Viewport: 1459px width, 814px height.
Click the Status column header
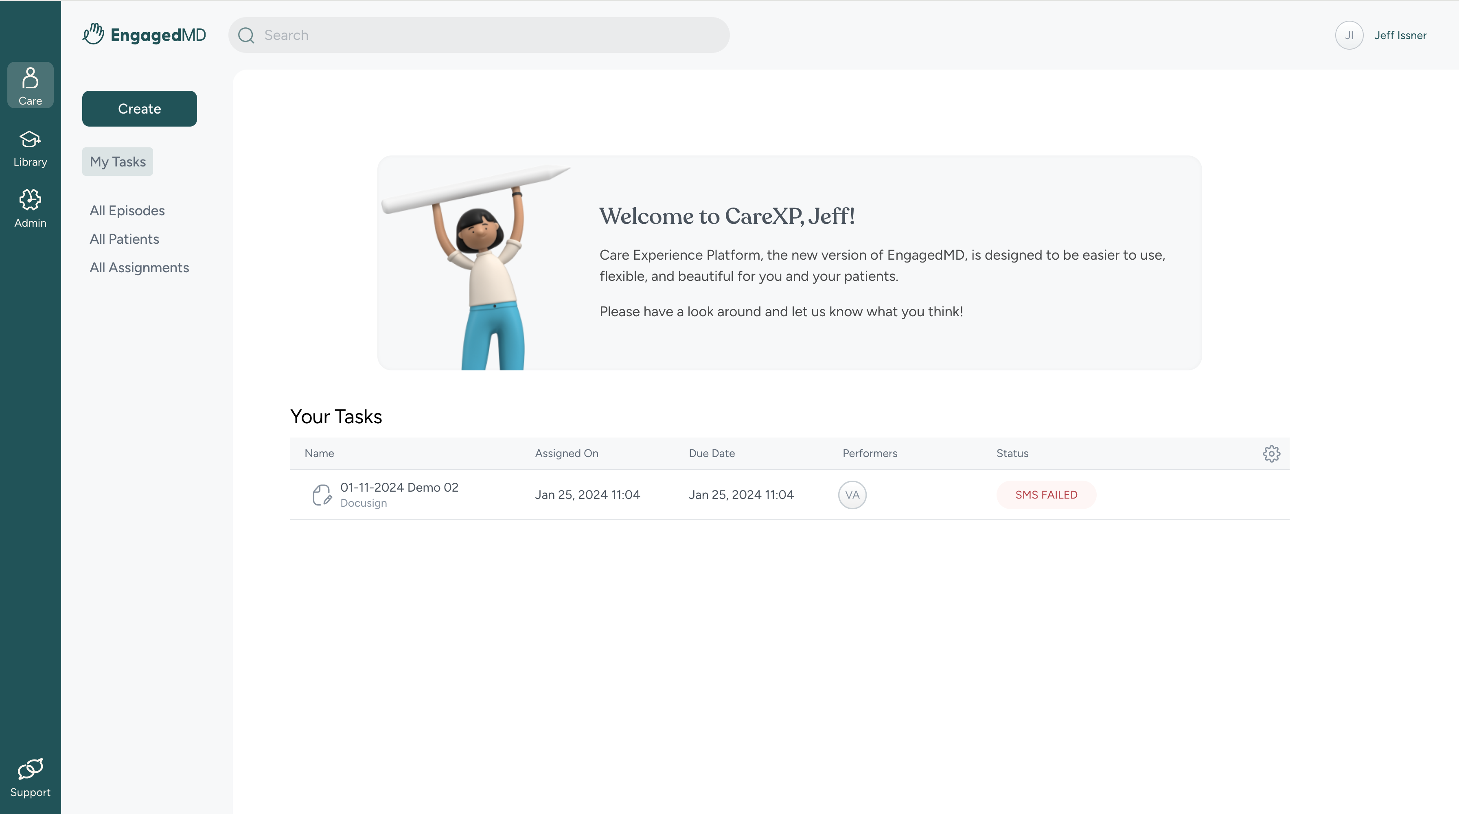[x=1012, y=453]
